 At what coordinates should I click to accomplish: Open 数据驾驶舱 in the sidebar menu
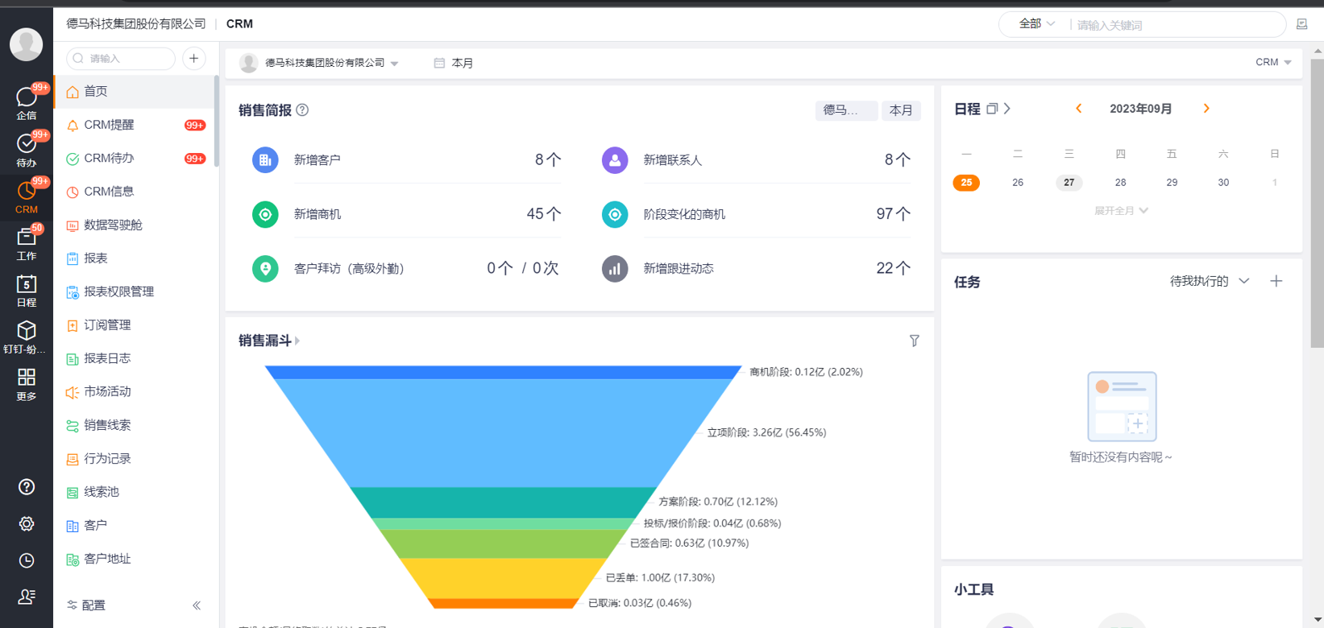(113, 225)
